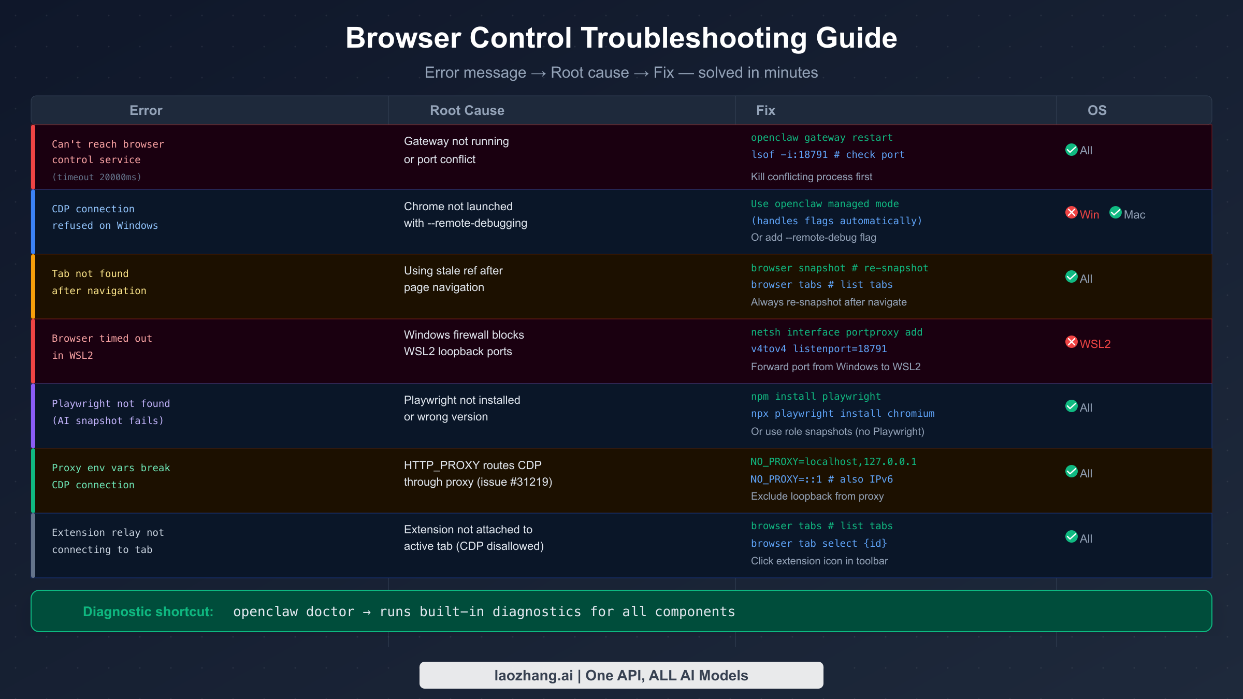Image resolution: width=1243 pixels, height=699 pixels.
Task: Select the Root Cause column header
Action: pyautogui.click(x=467, y=110)
